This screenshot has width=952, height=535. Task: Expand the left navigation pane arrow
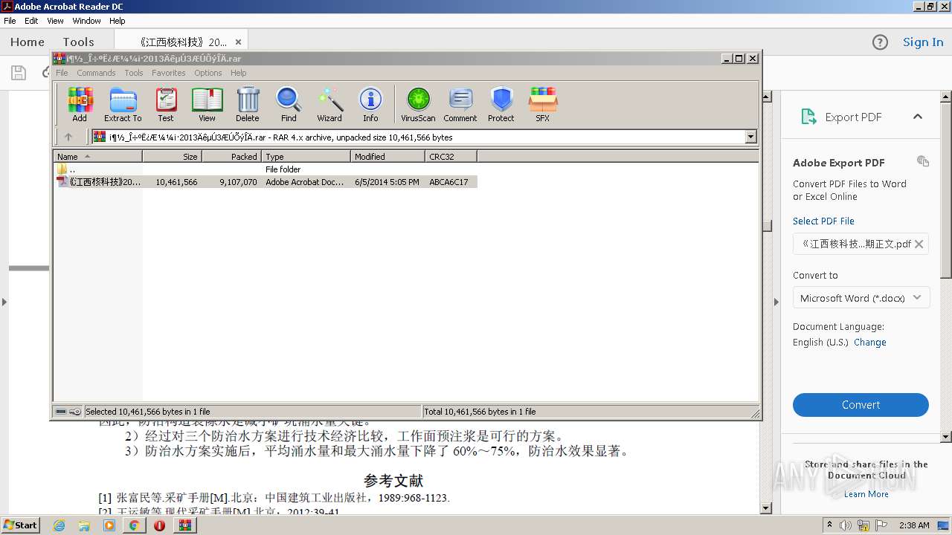pos(4,302)
